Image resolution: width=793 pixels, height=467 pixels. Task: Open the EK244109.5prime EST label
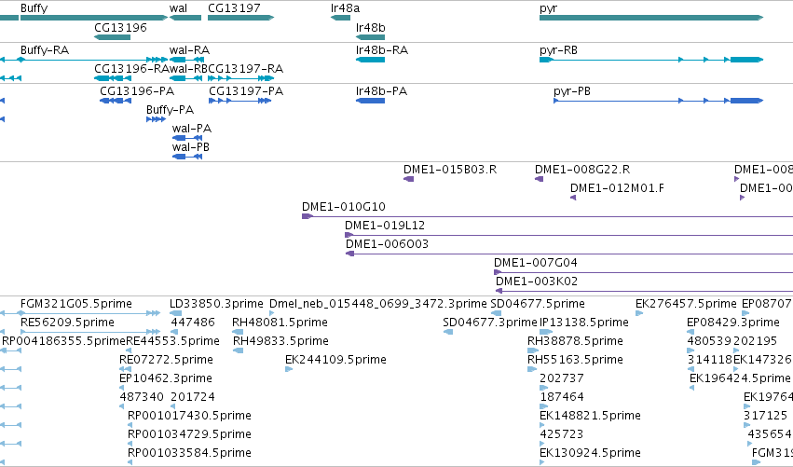point(335,360)
